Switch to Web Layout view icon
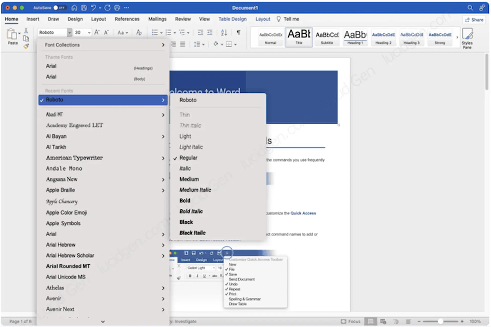The width and height of the screenshot is (491, 327). pos(383,321)
